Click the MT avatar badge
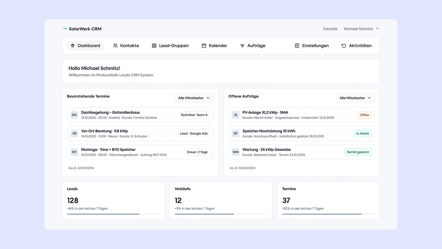Image resolution: width=442 pixels, height=249 pixels. click(x=74, y=152)
